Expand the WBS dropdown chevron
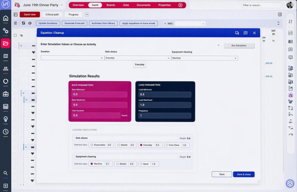Image resolution: width=297 pixels, height=192 pixels. (165, 23)
